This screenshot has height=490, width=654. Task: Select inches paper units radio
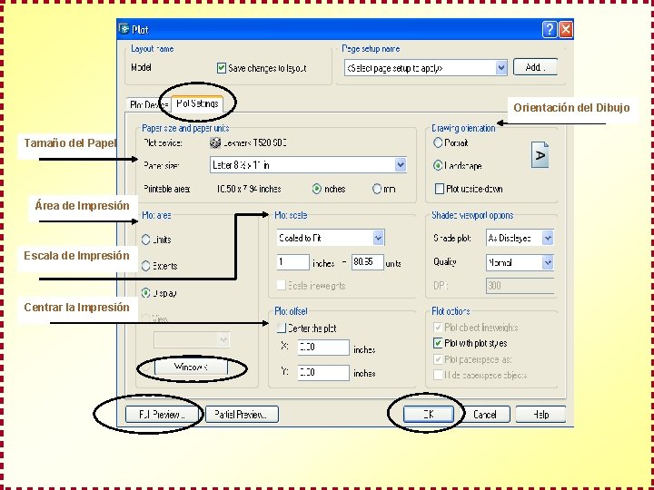(x=317, y=189)
